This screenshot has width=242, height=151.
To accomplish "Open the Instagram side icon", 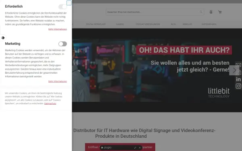I will point(238,86).
